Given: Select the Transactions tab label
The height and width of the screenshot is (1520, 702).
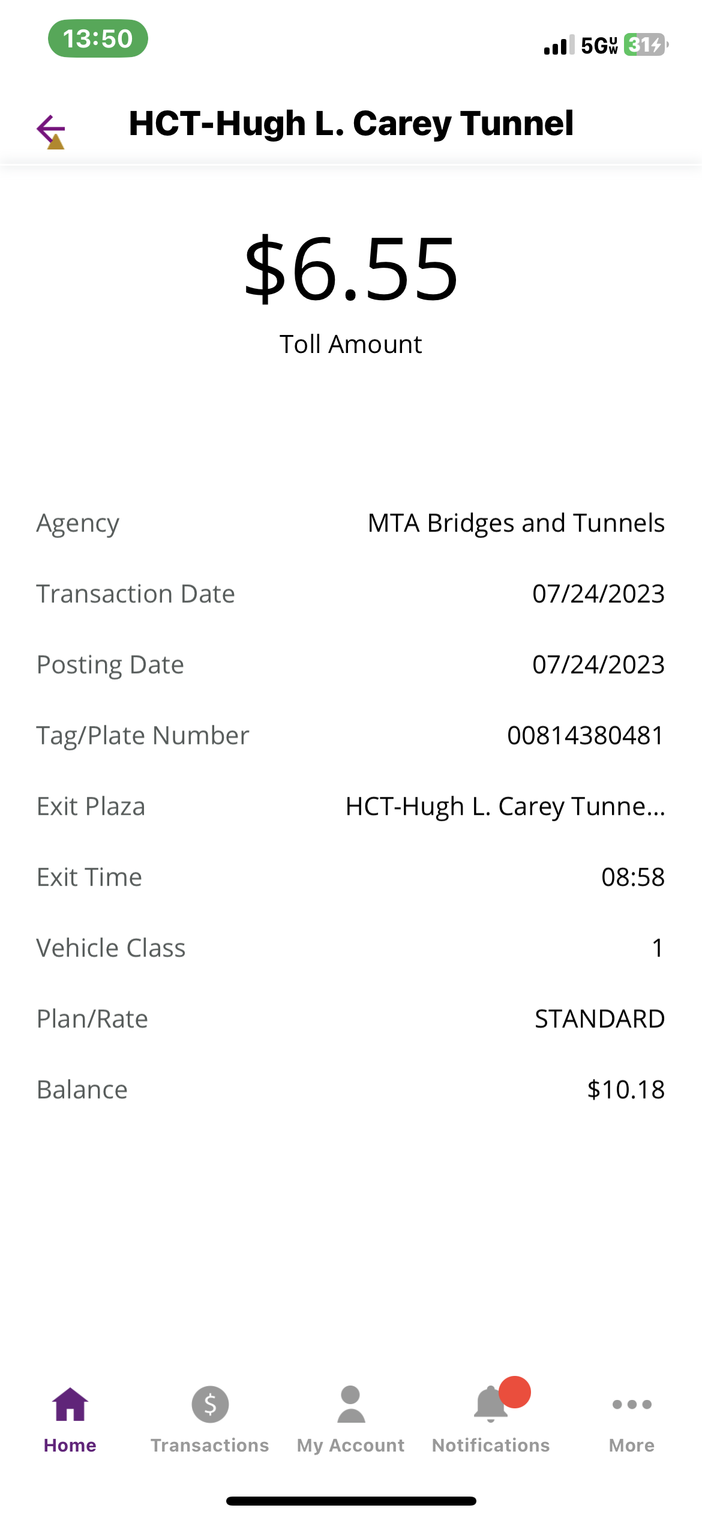Looking at the screenshot, I should pyautogui.click(x=210, y=1446).
